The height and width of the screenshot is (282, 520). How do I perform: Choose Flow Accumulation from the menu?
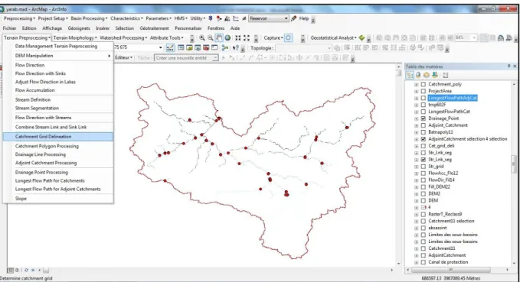[34, 90]
